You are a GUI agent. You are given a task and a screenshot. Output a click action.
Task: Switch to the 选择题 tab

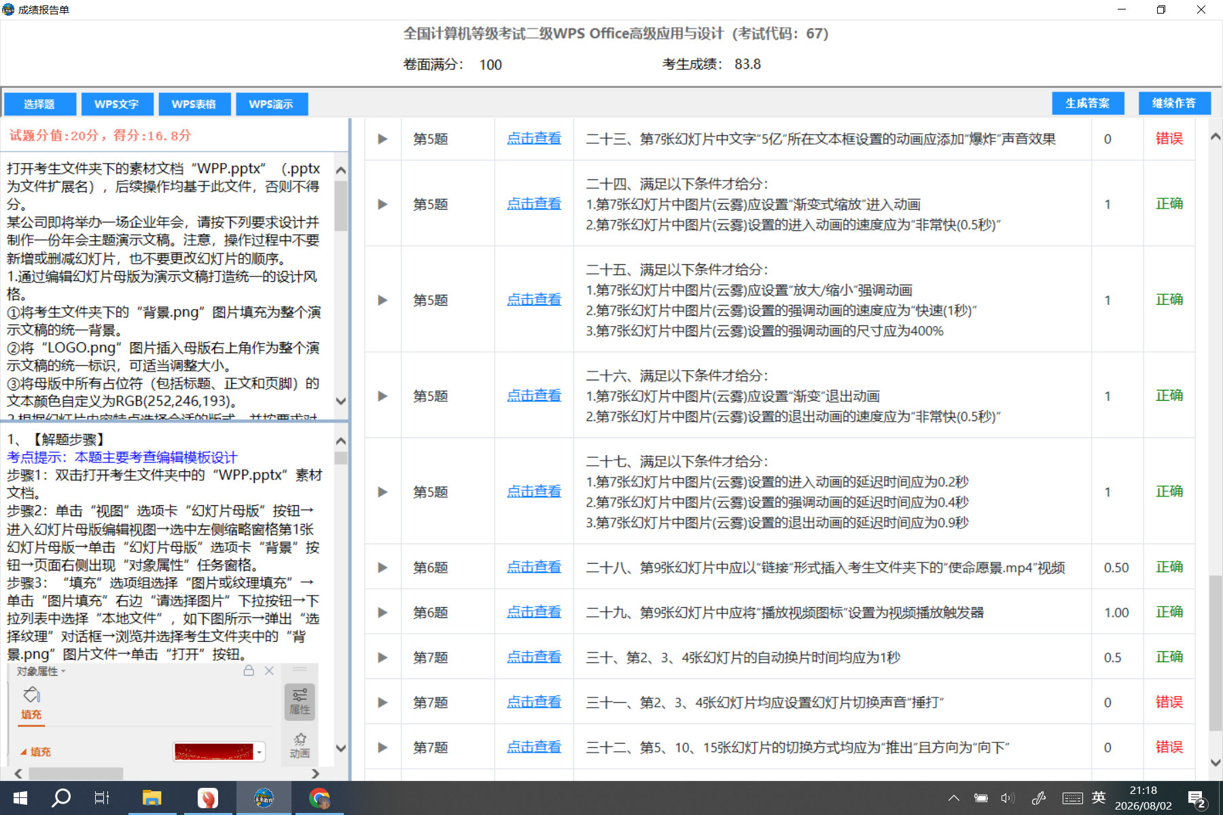39,104
